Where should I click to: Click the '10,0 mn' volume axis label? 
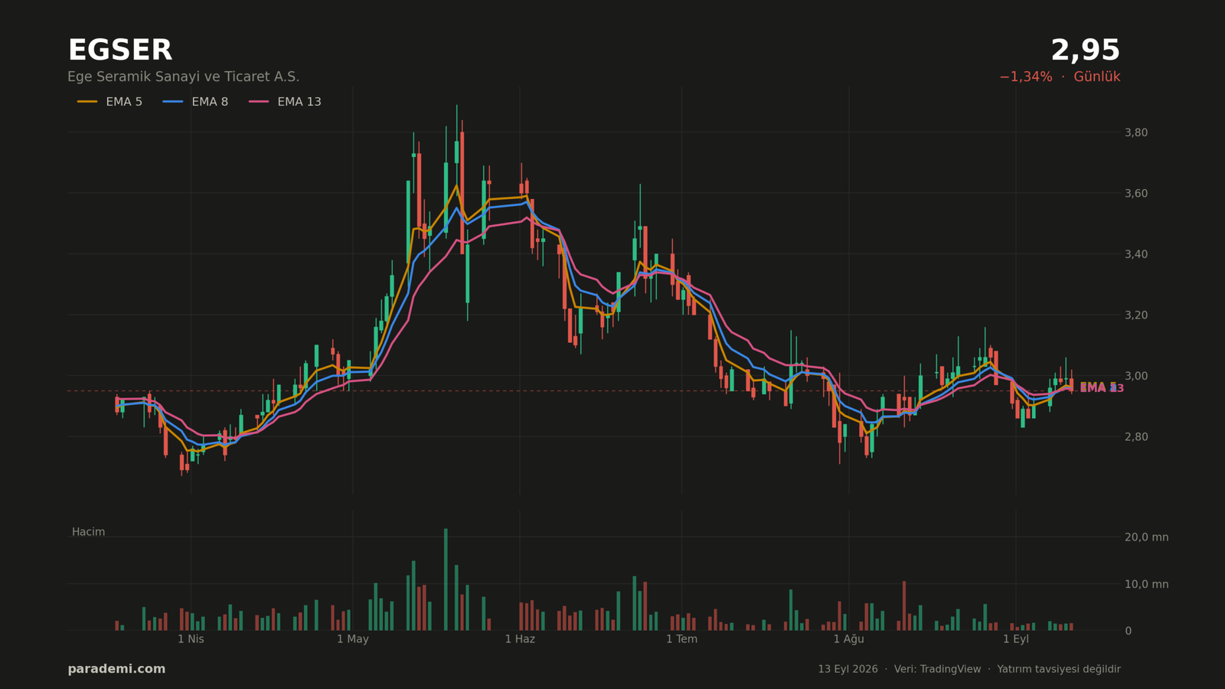[1147, 584]
